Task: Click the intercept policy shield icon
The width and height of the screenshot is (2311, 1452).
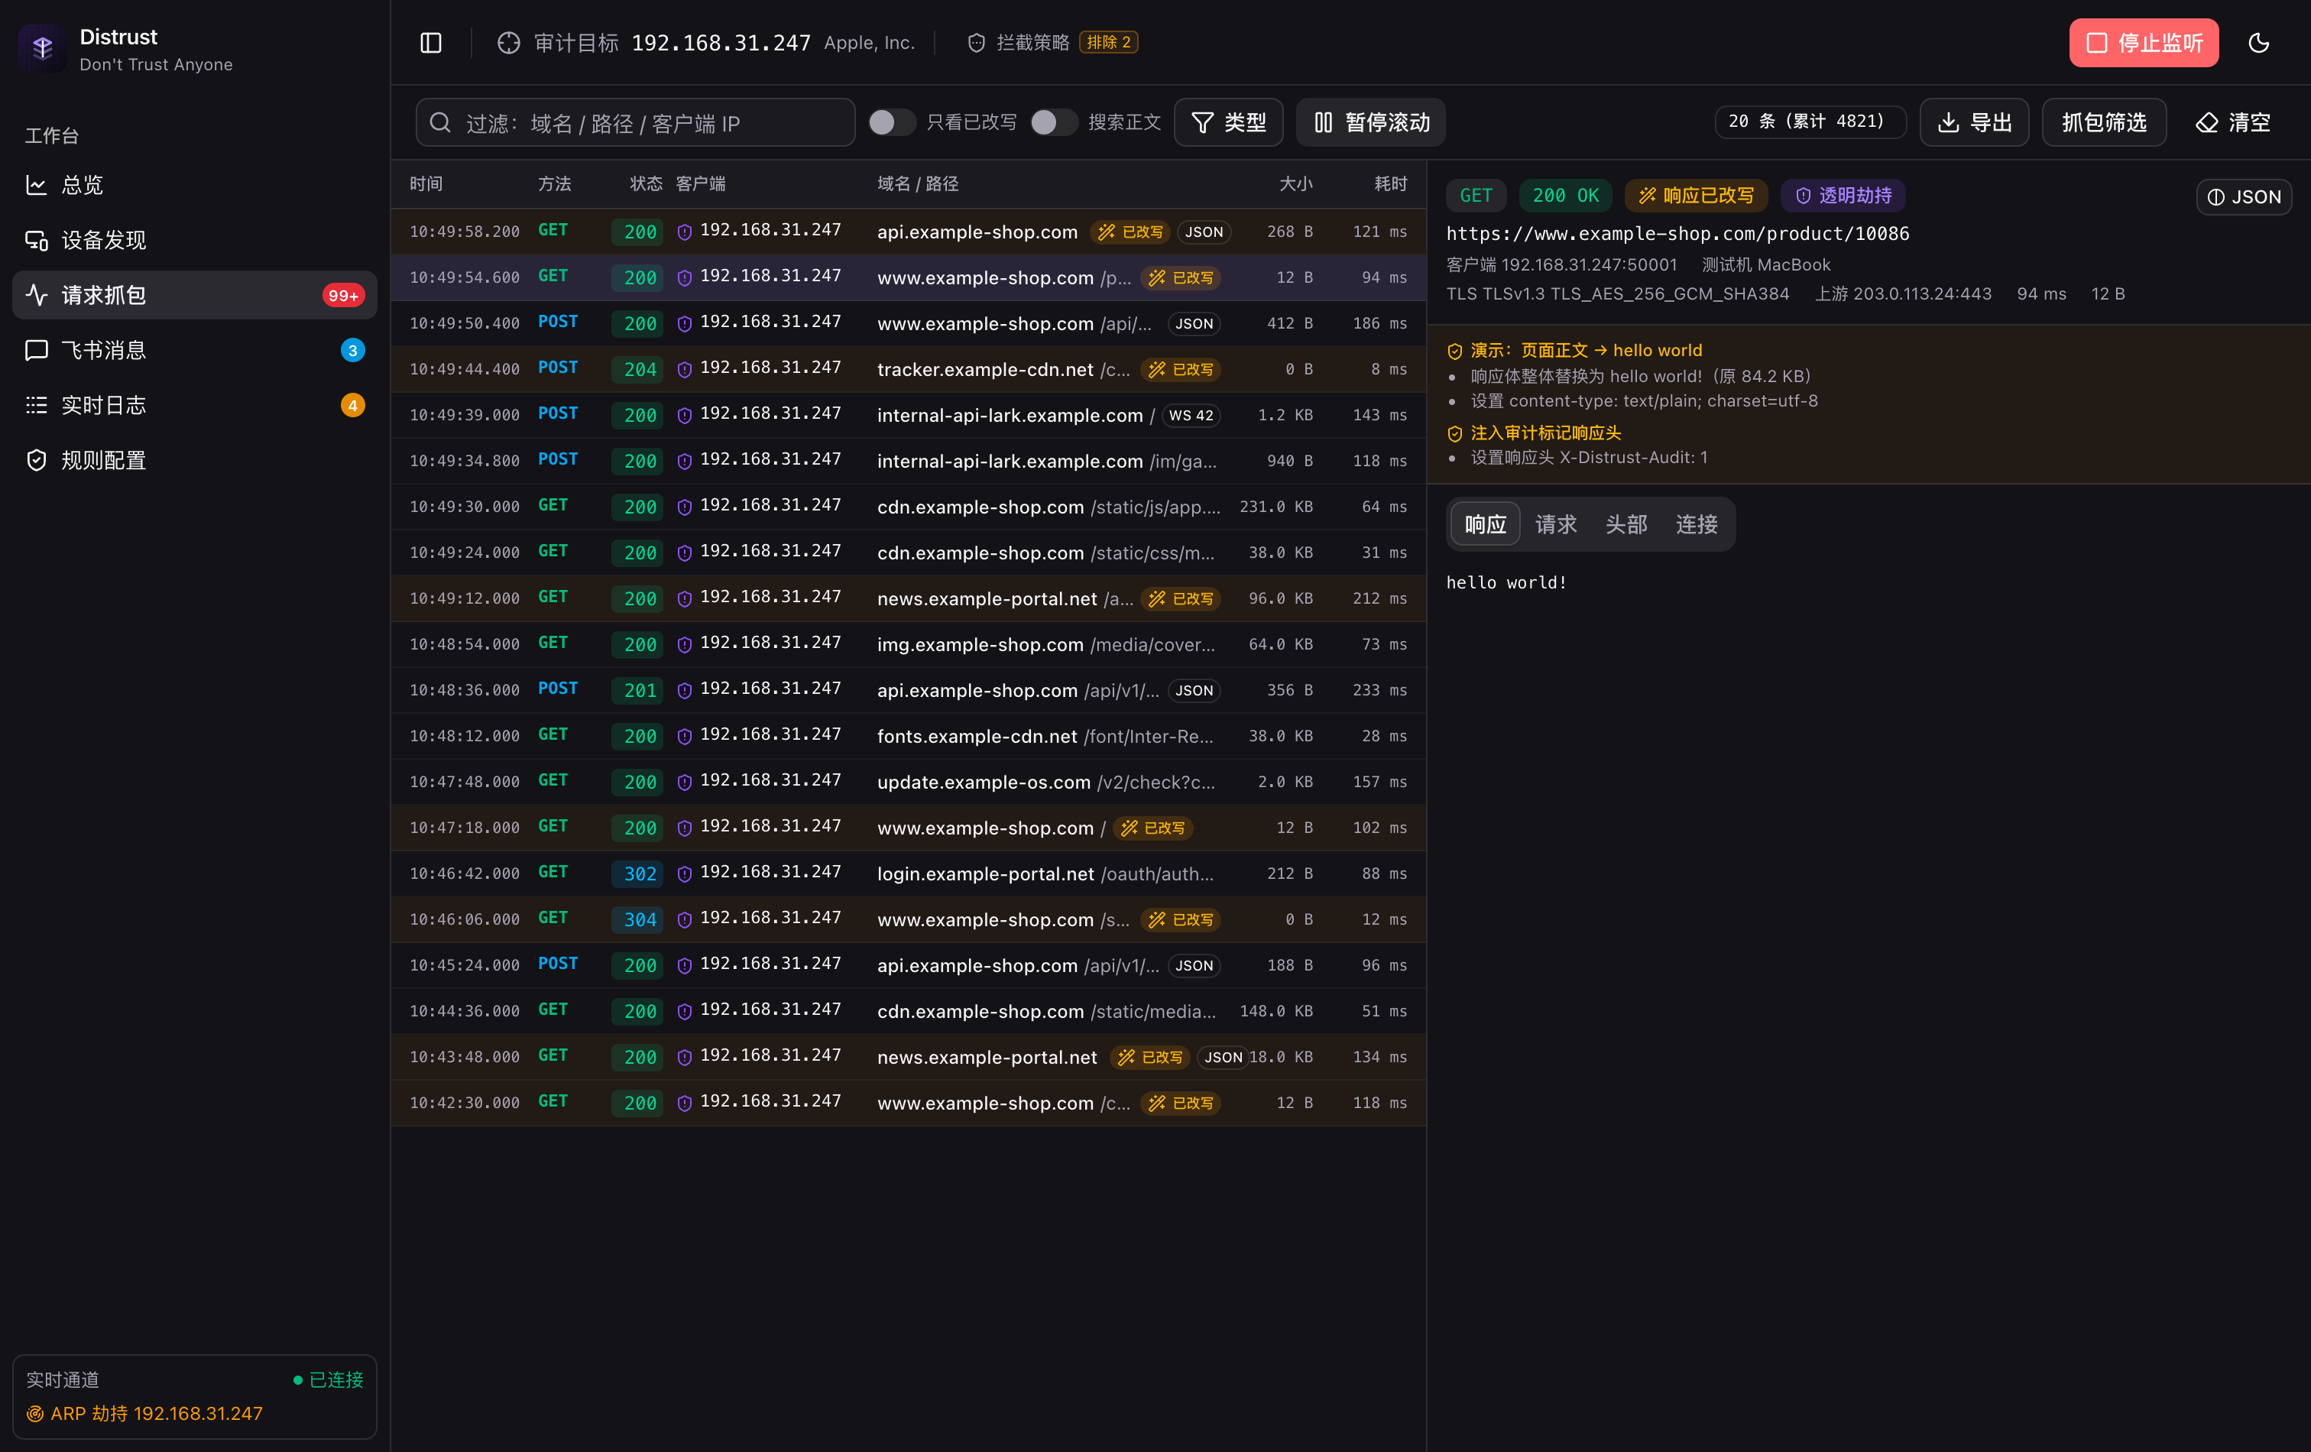Action: (x=976, y=42)
